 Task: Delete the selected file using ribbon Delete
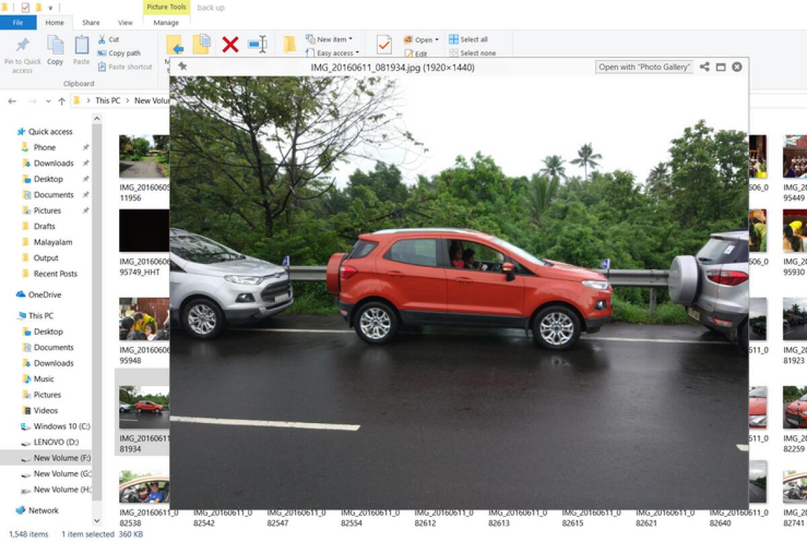(230, 43)
